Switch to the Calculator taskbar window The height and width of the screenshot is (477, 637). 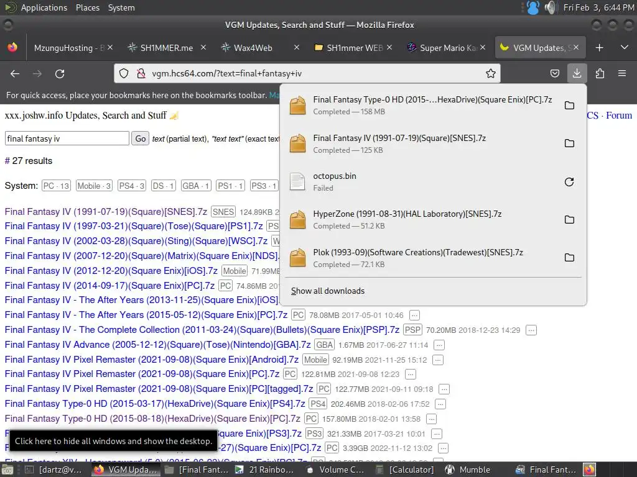tap(406, 470)
